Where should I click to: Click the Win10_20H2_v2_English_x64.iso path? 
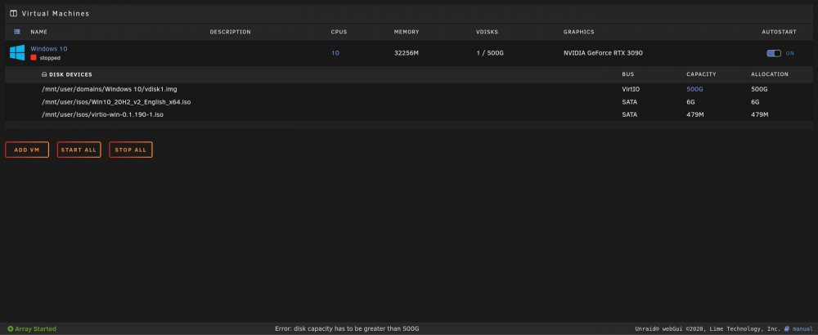click(116, 102)
